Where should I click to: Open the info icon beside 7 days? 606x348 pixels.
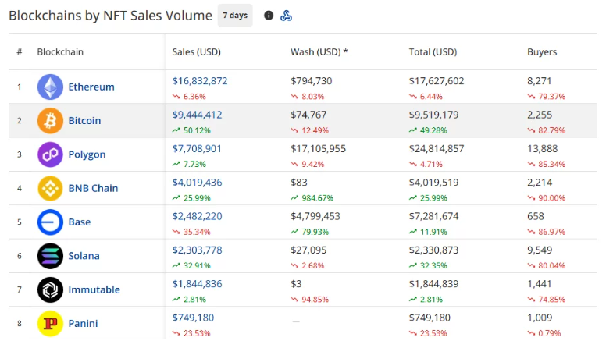(269, 16)
